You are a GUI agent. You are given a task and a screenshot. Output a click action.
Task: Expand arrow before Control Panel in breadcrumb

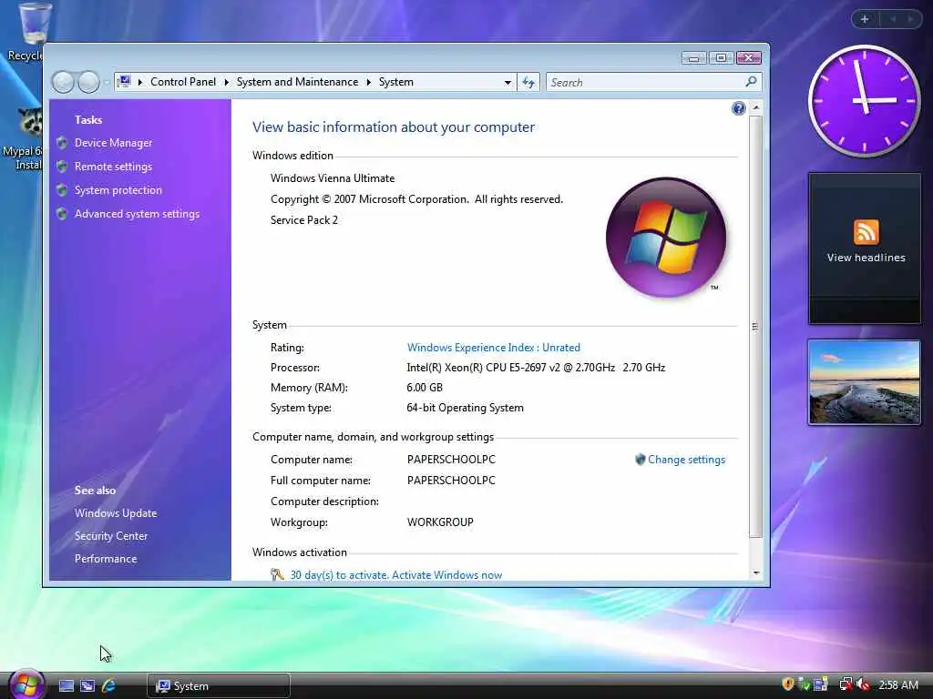139,82
